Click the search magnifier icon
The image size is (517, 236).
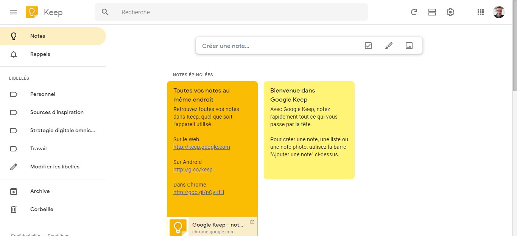click(x=105, y=12)
